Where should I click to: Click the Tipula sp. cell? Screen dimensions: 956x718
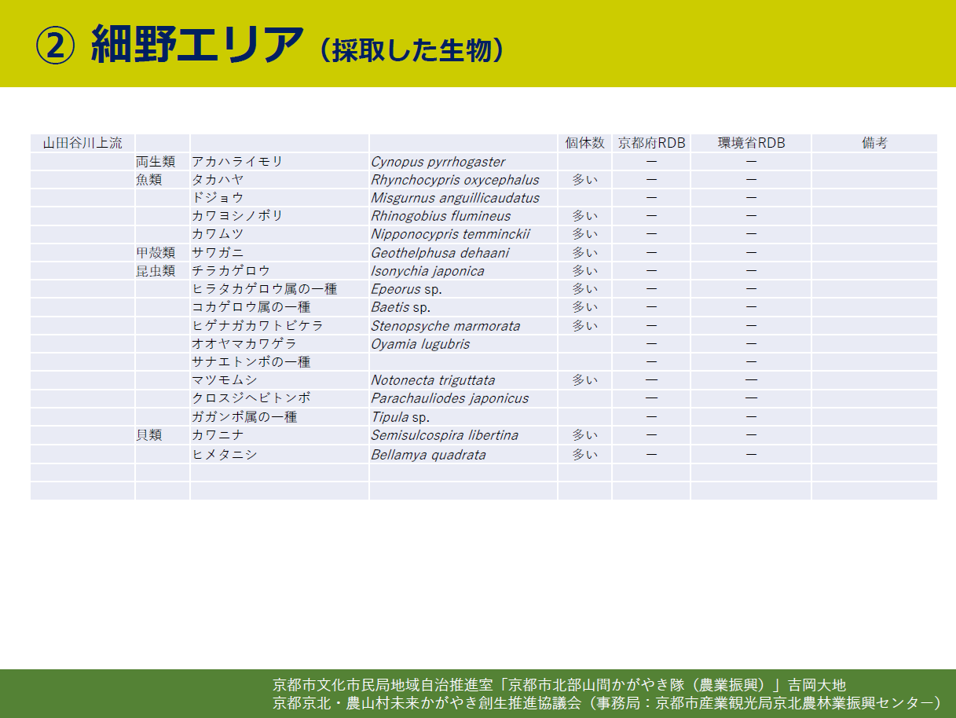coord(401,417)
